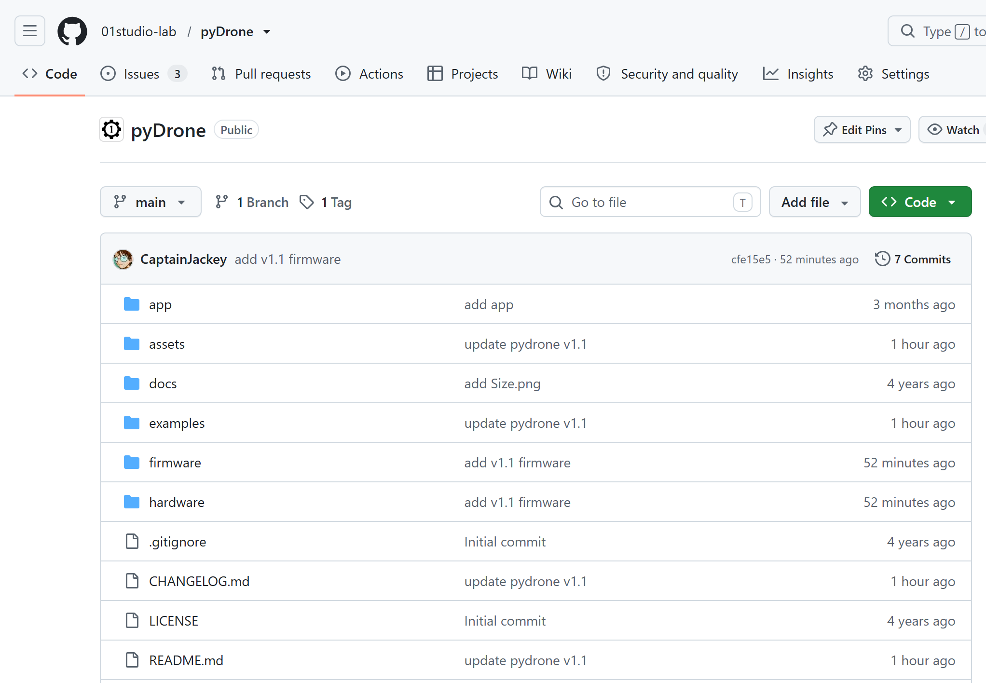Screen dimensions: 986x683
Task: Click the commit history clock icon
Action: pos(882,259)
